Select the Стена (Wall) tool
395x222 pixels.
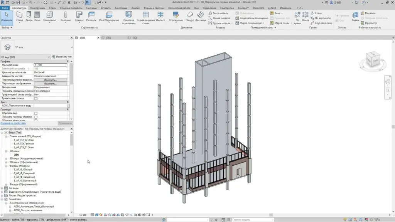pyautogui.click(x=19, y=15)
